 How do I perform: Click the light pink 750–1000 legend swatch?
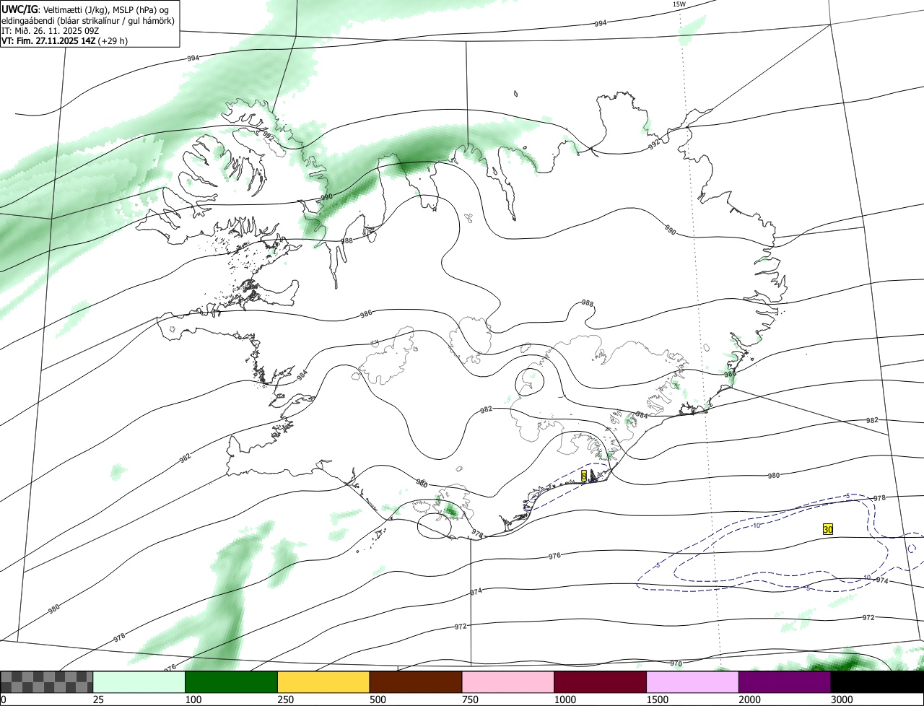[x=508, y=681]
